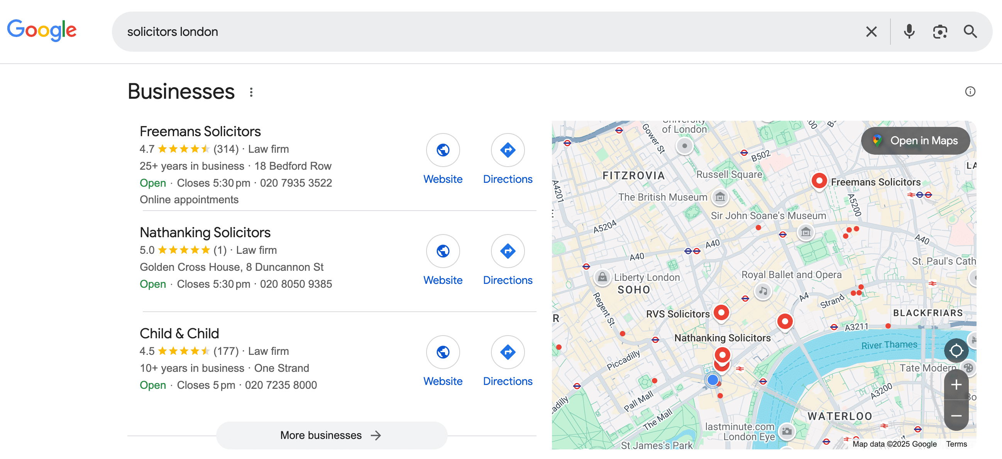Viewport: 1002px width, 459px height.
Task: Open the Freemans Solicitors listing
Action: click(x=200, y=132)
